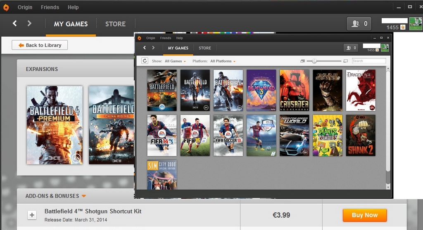Refresh the game library

pos(145,61)
